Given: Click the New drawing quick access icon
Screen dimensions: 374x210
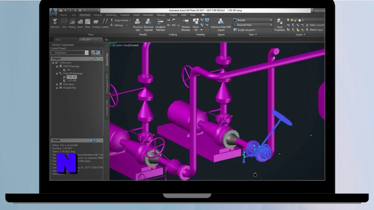Looking at the screenshot, I should pyautogui.click(x=61, y=11).
